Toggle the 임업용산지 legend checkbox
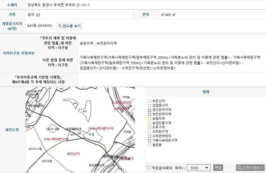 click(149, 106)
